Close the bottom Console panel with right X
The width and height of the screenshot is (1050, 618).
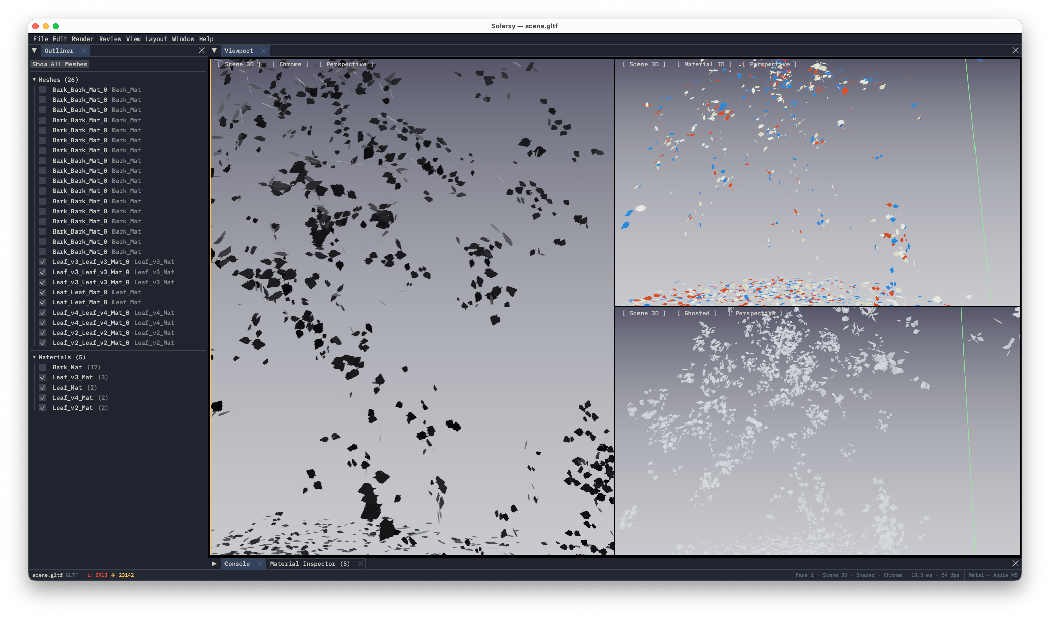[x=1015, y=563]
